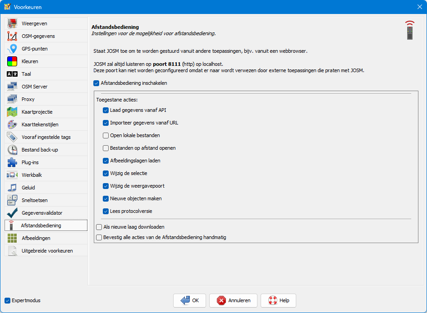427x313 pixels.
Task: Click the Annuleren button
Action: [236, 300]
